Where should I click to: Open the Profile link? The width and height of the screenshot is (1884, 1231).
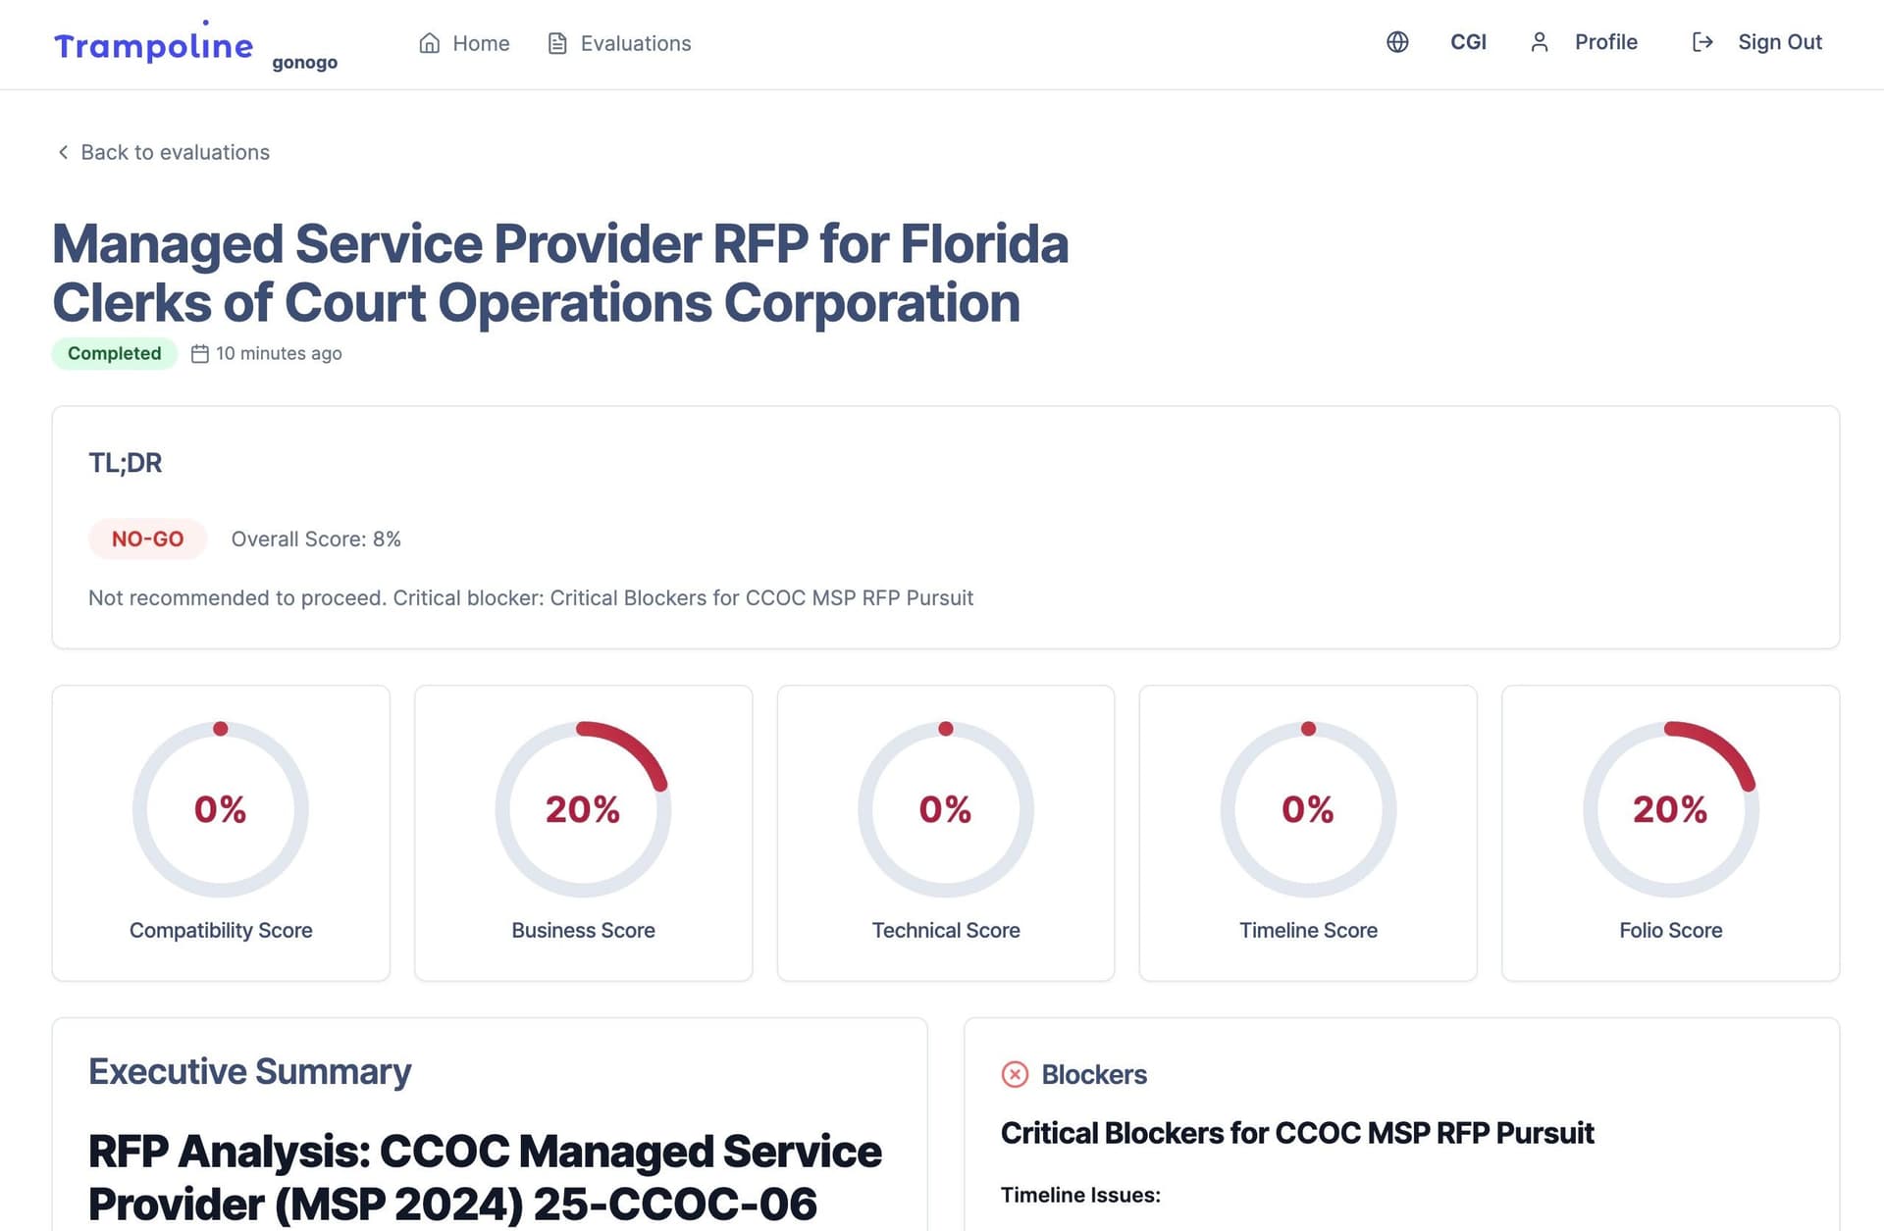[1605, 42]
